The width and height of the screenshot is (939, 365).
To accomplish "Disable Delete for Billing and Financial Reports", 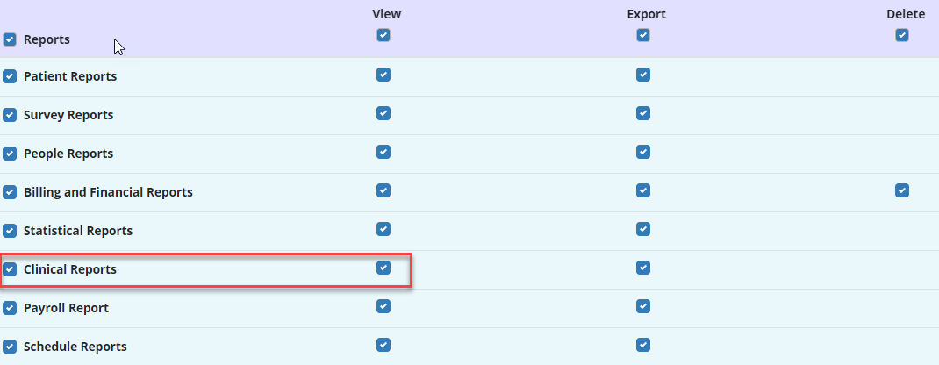I will pyautogui.click(x=902, y=190).
